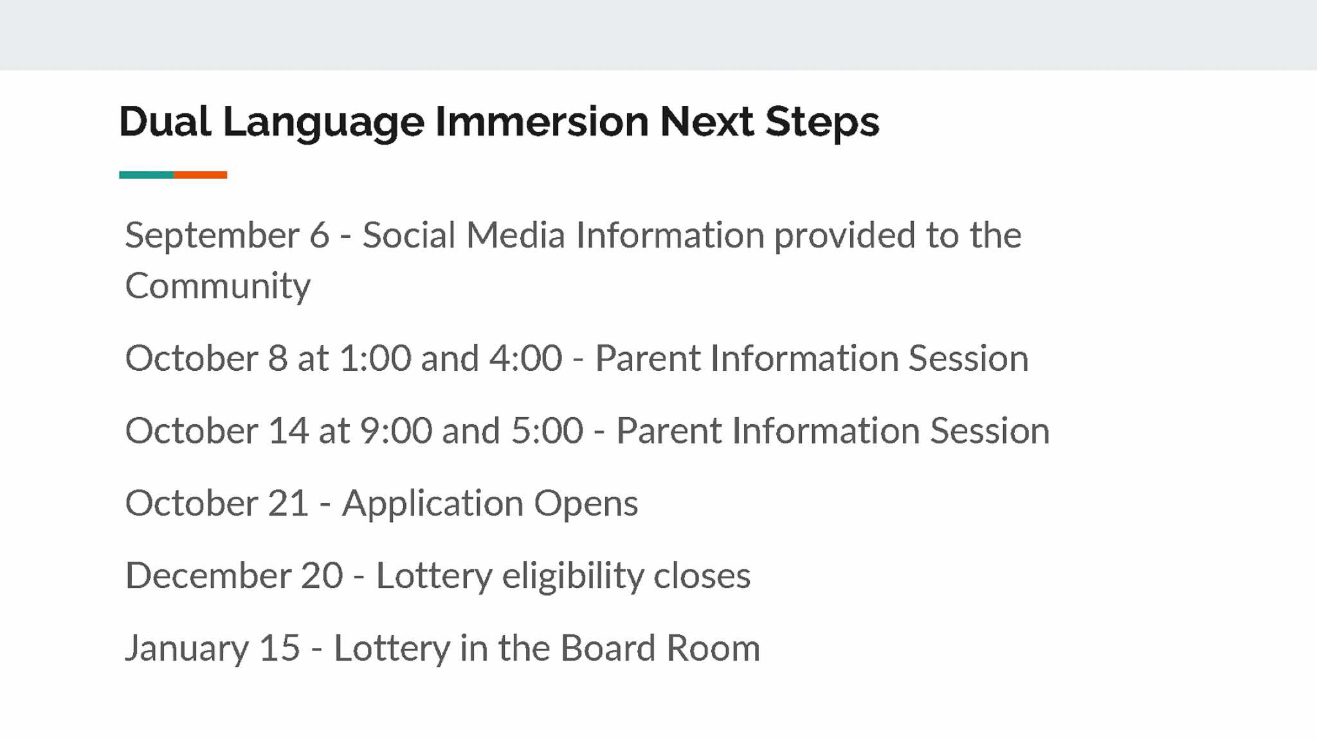Click the "Application Opens" text

click(x=489, y=503)
